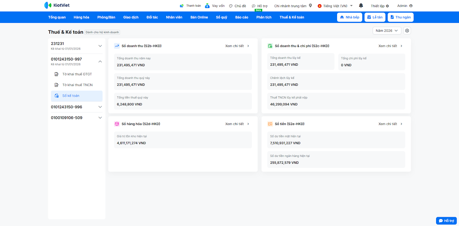Open the Báo cáo menu
Viewport: 459px width, 226px height.
click(x=242, y=17)
